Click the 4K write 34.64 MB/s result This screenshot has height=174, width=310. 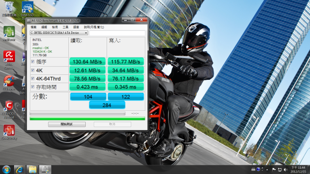[x=125, y=70]
